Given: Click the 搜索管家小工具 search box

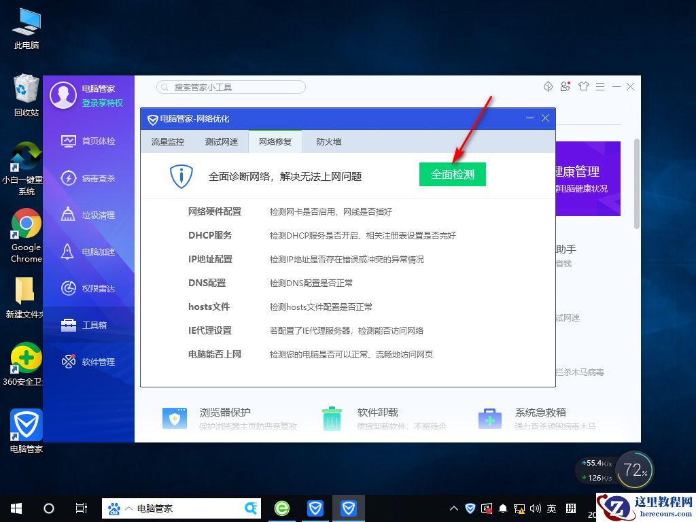Looking at the screenshot, I should point(231,87).
